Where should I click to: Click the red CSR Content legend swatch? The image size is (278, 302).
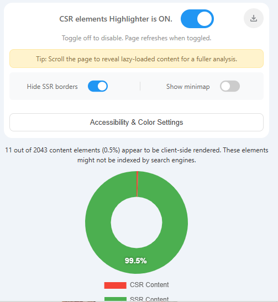[x=116, y=285]
